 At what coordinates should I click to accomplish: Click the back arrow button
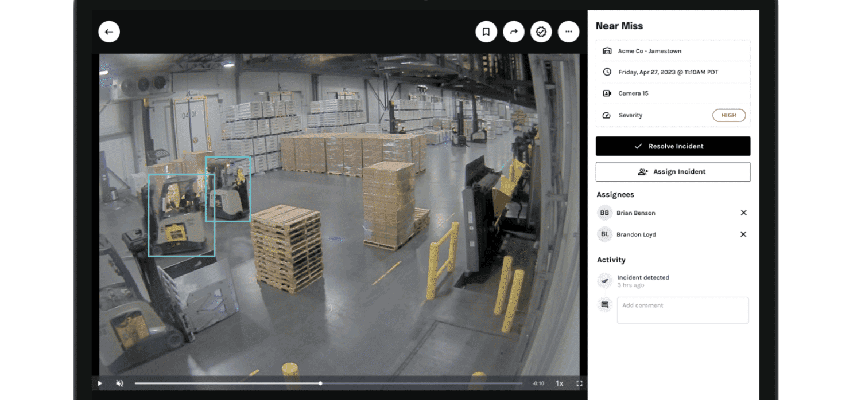pyautogui.click(x=109, y=32)
